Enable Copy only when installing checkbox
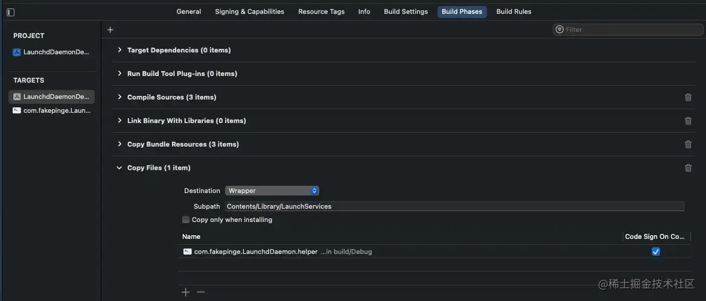This screenshot has width=706, height=301. pyautogui.click(x=185, y=220)
